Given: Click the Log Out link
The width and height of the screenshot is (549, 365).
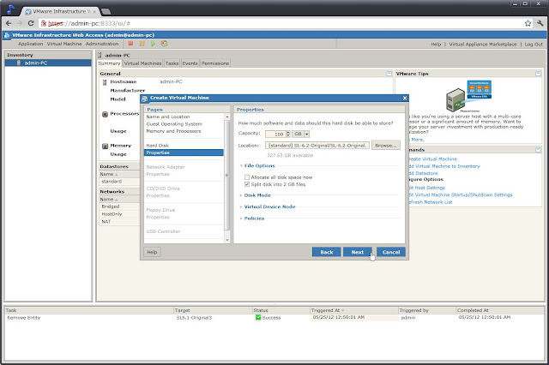Looking at the screenshot, I should click(x=534, y=45).
